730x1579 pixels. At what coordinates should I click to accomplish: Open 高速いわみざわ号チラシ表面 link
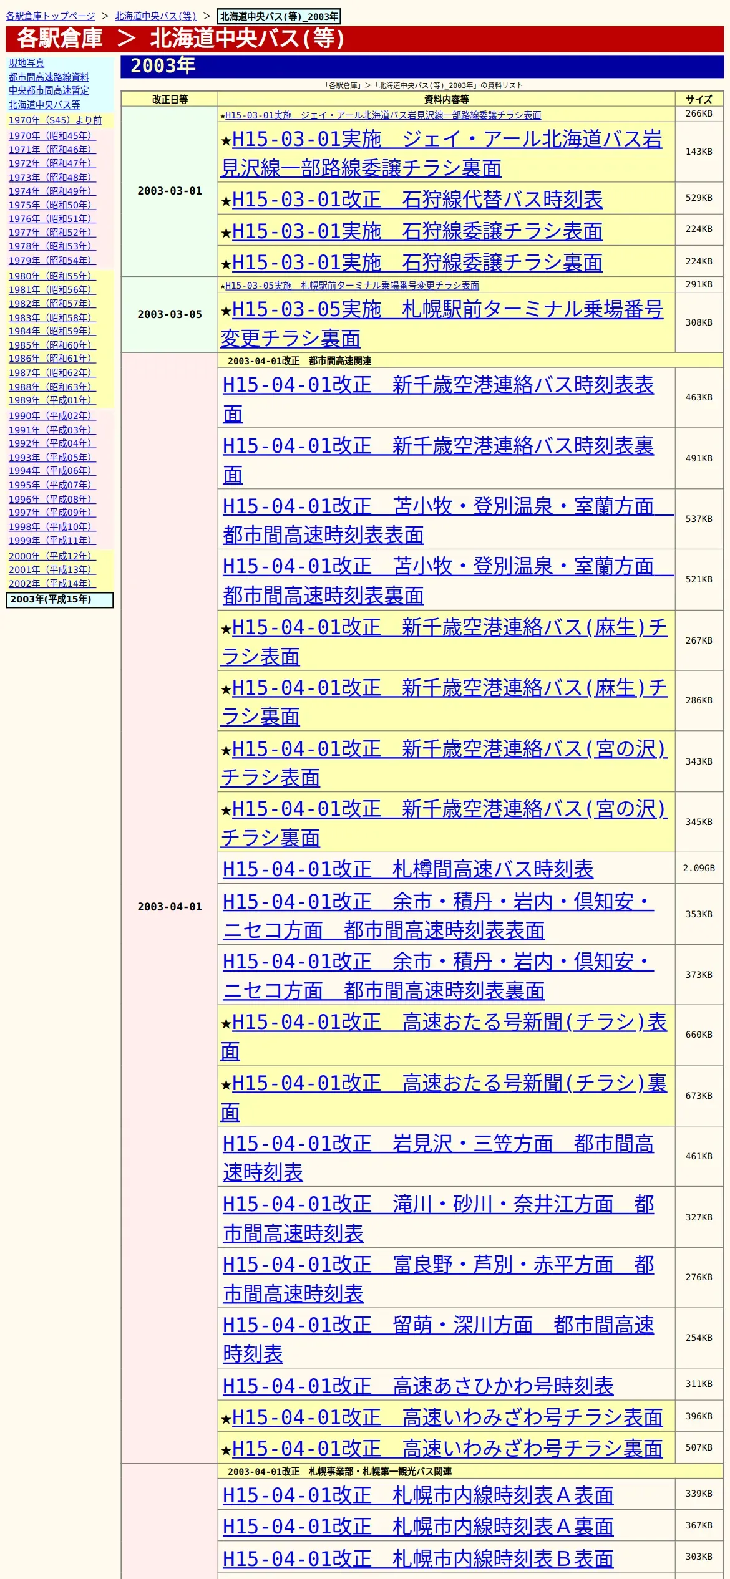point(447,1417)
